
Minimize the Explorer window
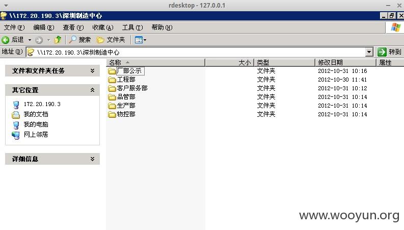coord(384,16)
